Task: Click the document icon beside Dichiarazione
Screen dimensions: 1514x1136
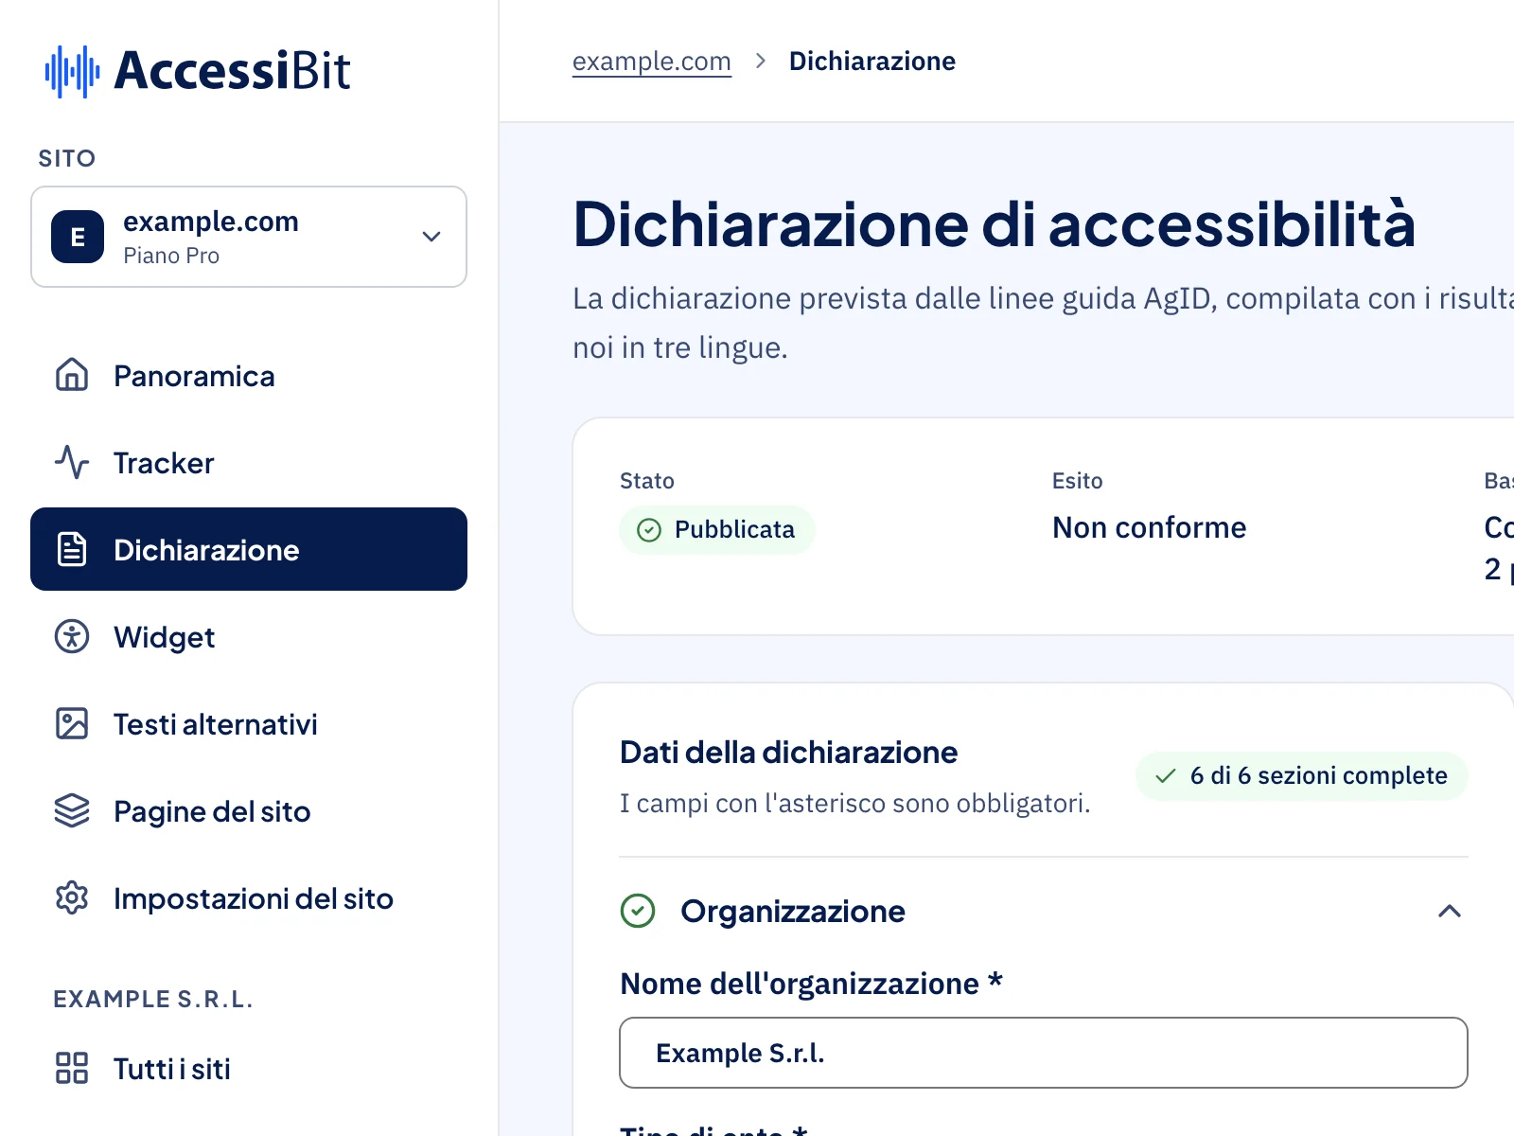Action: (x=72, y=549)
